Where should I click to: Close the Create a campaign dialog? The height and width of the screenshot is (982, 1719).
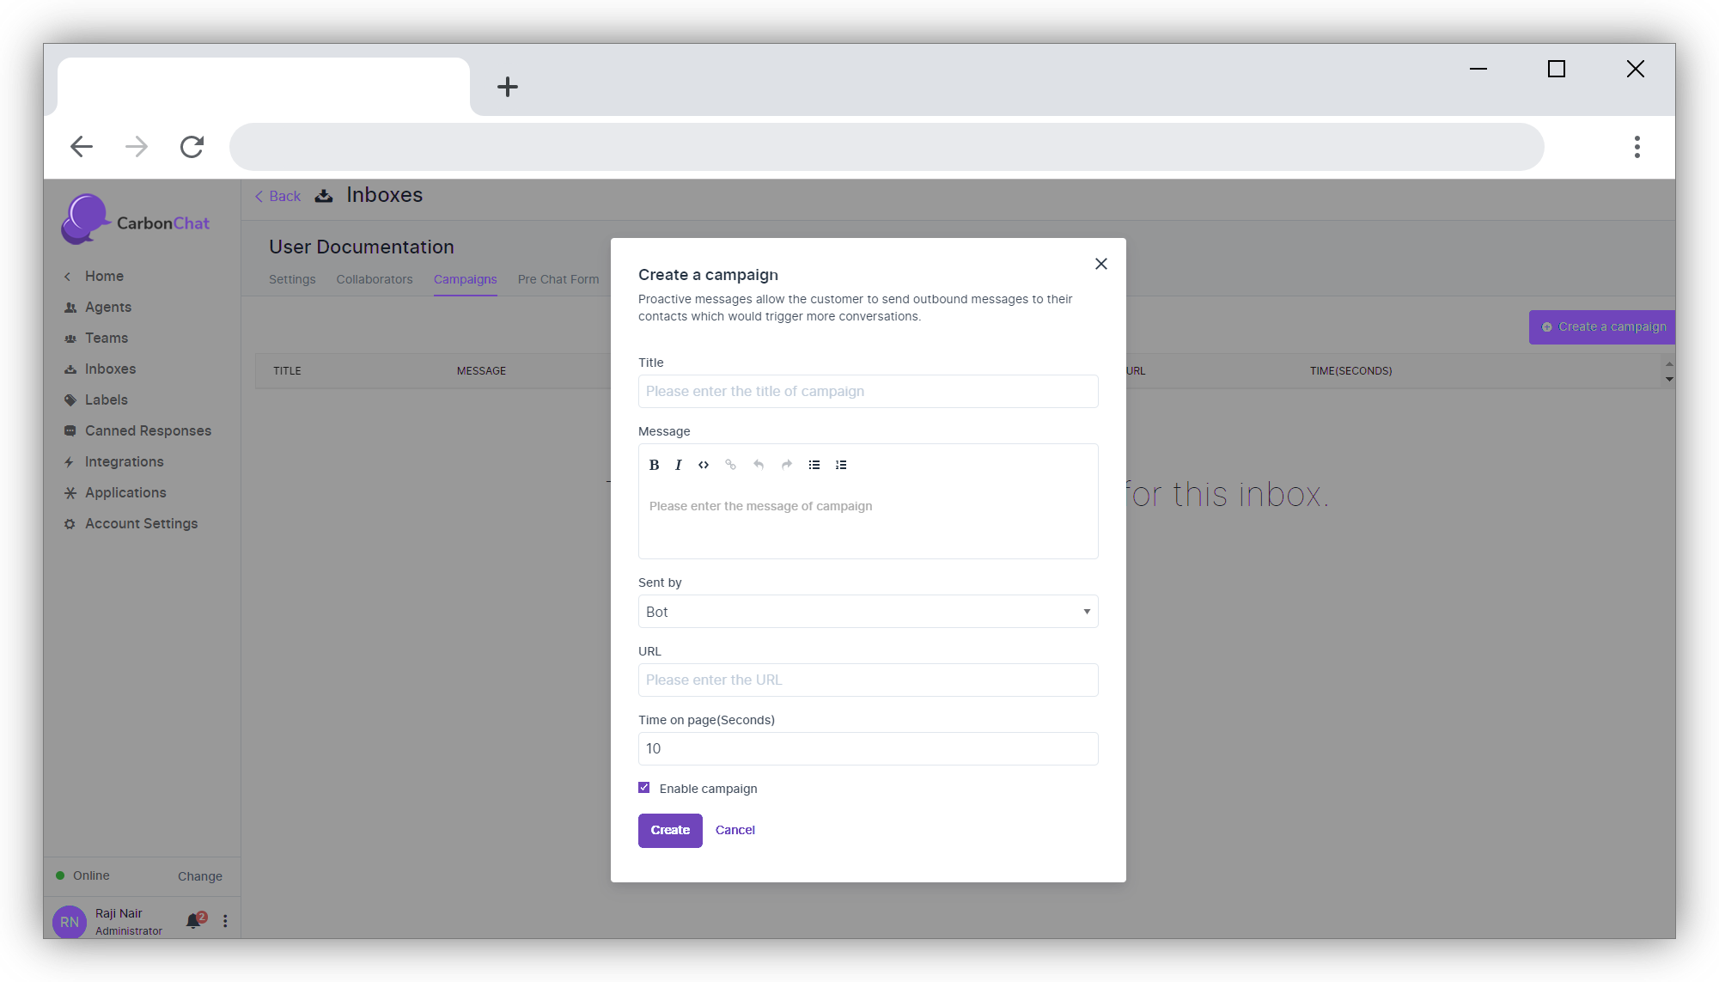(1100, 264)
